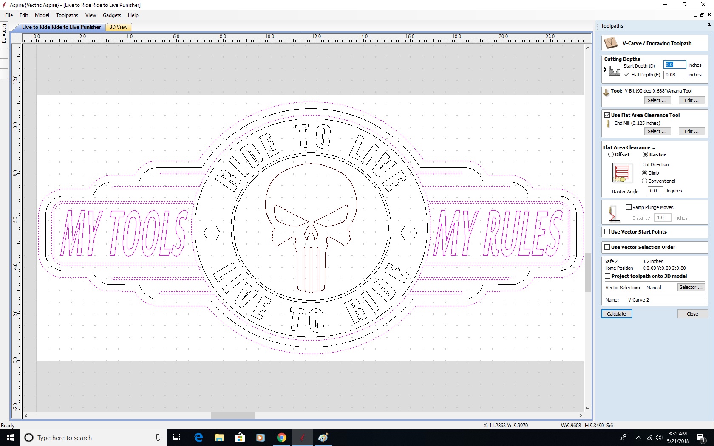This screenshot has height=446, width=714.
Task: Open the Action Center notifications icon
Action: (700, 438)
